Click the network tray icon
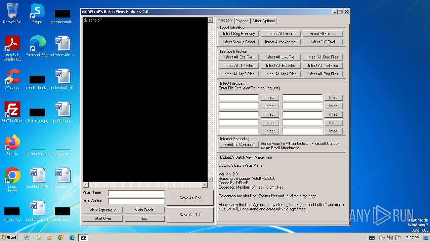430x242 pixels. pyautogui.click(x=390, y=238)
